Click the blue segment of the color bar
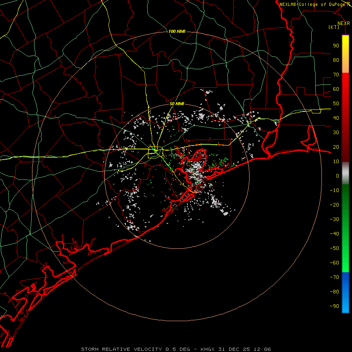Viewport: 352px width, 352px height. coord(345,293)
